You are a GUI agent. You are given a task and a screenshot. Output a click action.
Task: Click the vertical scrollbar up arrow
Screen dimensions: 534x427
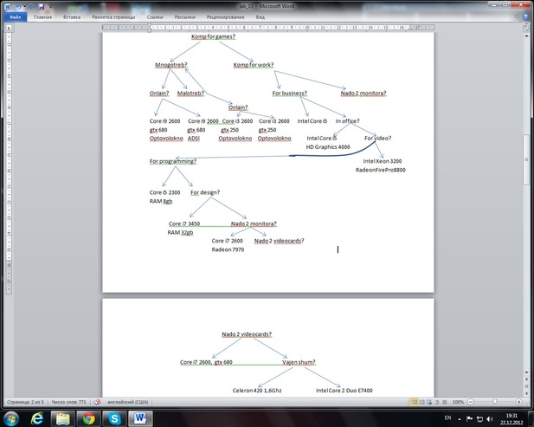[x=526, y=36]
